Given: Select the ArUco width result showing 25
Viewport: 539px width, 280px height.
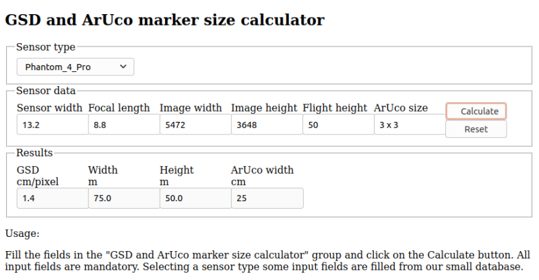Looking at the screenshot, I should [x=267, y=199].
